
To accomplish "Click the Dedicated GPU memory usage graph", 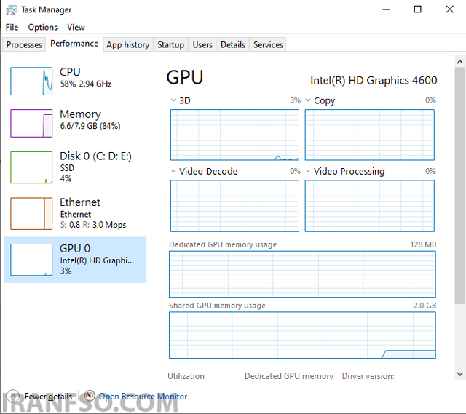I will coord(302,274).
